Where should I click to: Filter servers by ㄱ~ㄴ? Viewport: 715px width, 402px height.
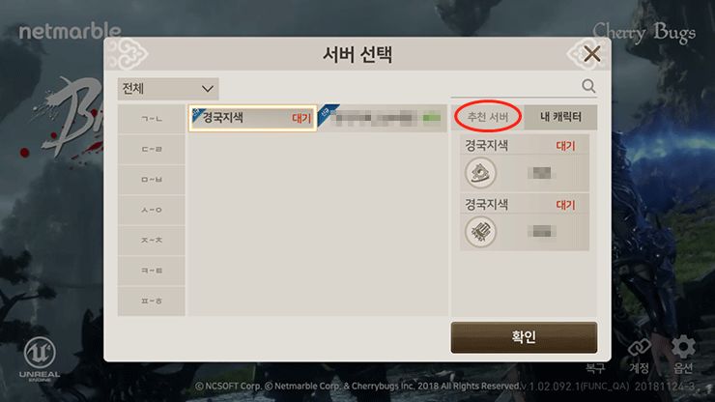152,119
